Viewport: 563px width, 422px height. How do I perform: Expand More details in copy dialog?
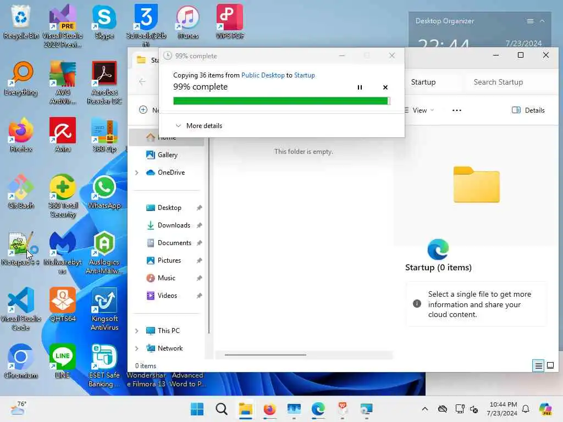[x=198, y=126]
